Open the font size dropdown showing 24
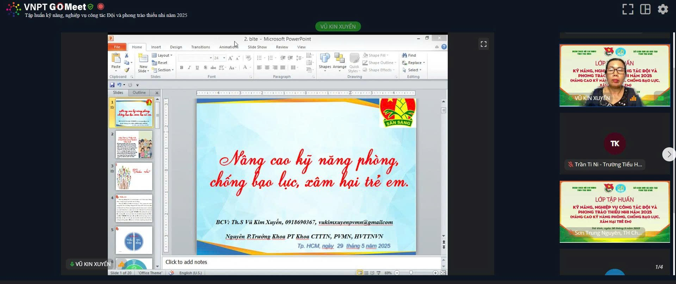This screenshot has height=284, width=676. coord(224,58)
